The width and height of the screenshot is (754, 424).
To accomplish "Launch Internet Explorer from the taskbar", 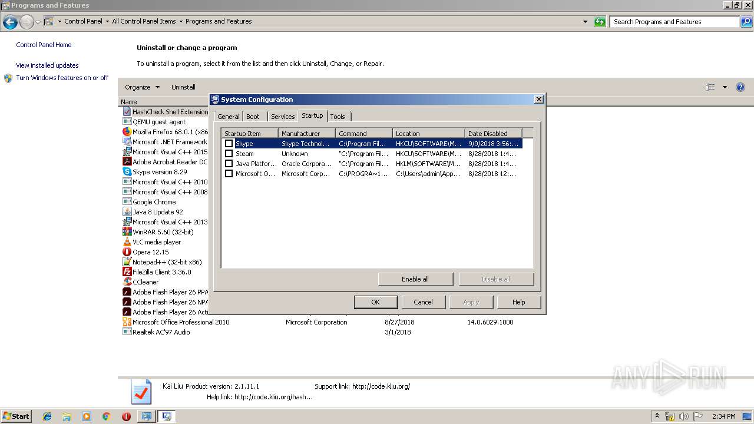I will pyautogui.click(x=47, y=416).
